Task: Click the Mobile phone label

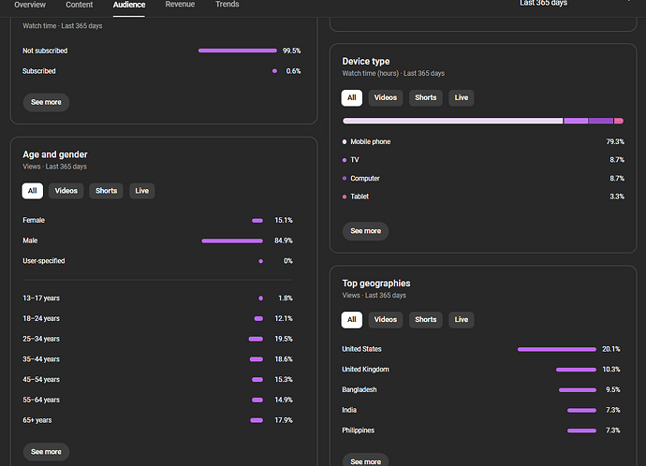Action: [x=371, y=141]
